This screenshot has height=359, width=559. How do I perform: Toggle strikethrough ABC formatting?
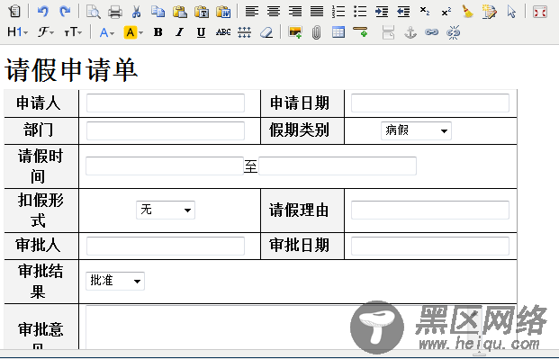[x=223, y=32]
